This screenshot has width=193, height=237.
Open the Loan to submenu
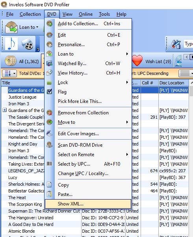(x=88, y=54)
